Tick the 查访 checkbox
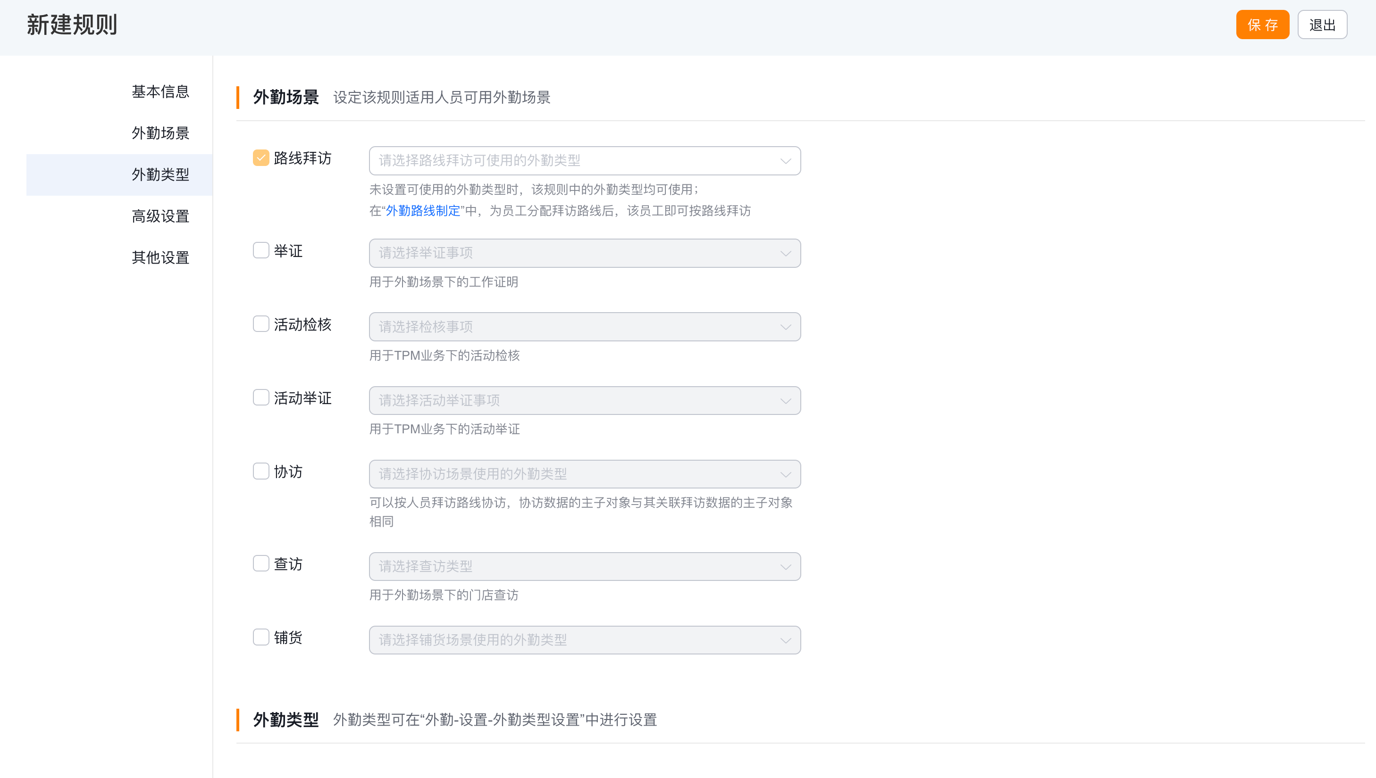The height and width of the screenshot is (778, 1376). coord(260,564)
